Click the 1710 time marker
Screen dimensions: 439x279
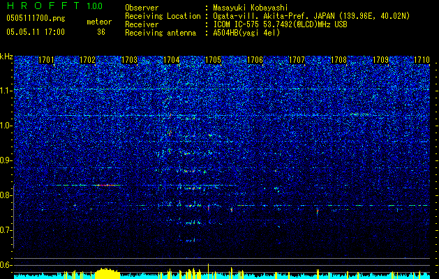point(422,60)
